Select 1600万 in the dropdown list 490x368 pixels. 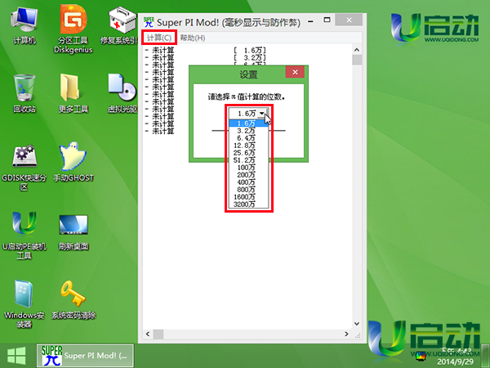[x=248, y=197]
